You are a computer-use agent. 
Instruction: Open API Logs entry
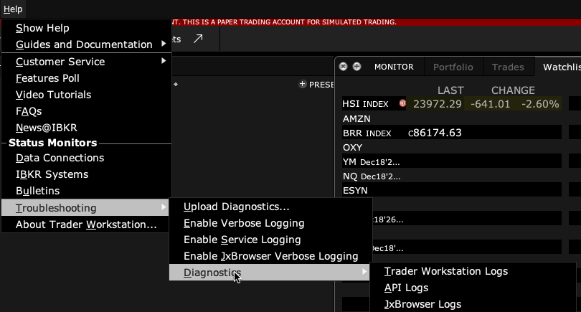(x=473, y=288)
